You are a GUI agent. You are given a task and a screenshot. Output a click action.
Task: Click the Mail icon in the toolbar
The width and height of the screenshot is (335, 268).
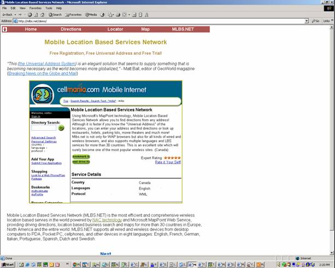(x=110, y=15)
